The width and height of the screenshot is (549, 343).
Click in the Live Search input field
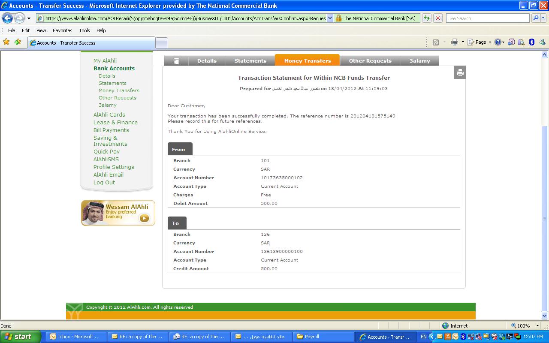487,18
